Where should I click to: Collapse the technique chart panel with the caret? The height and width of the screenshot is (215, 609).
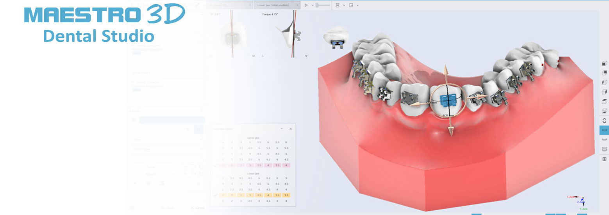282,129
